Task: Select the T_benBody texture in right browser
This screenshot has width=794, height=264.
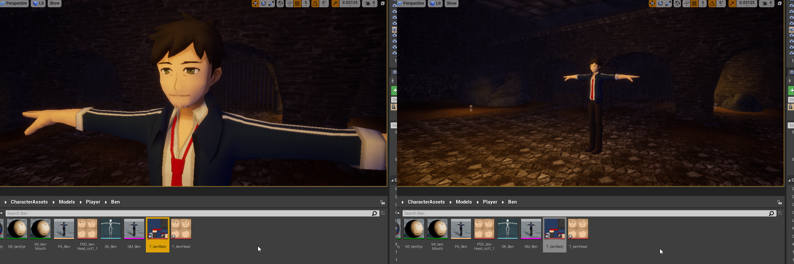Action: [x=554, y=235]
